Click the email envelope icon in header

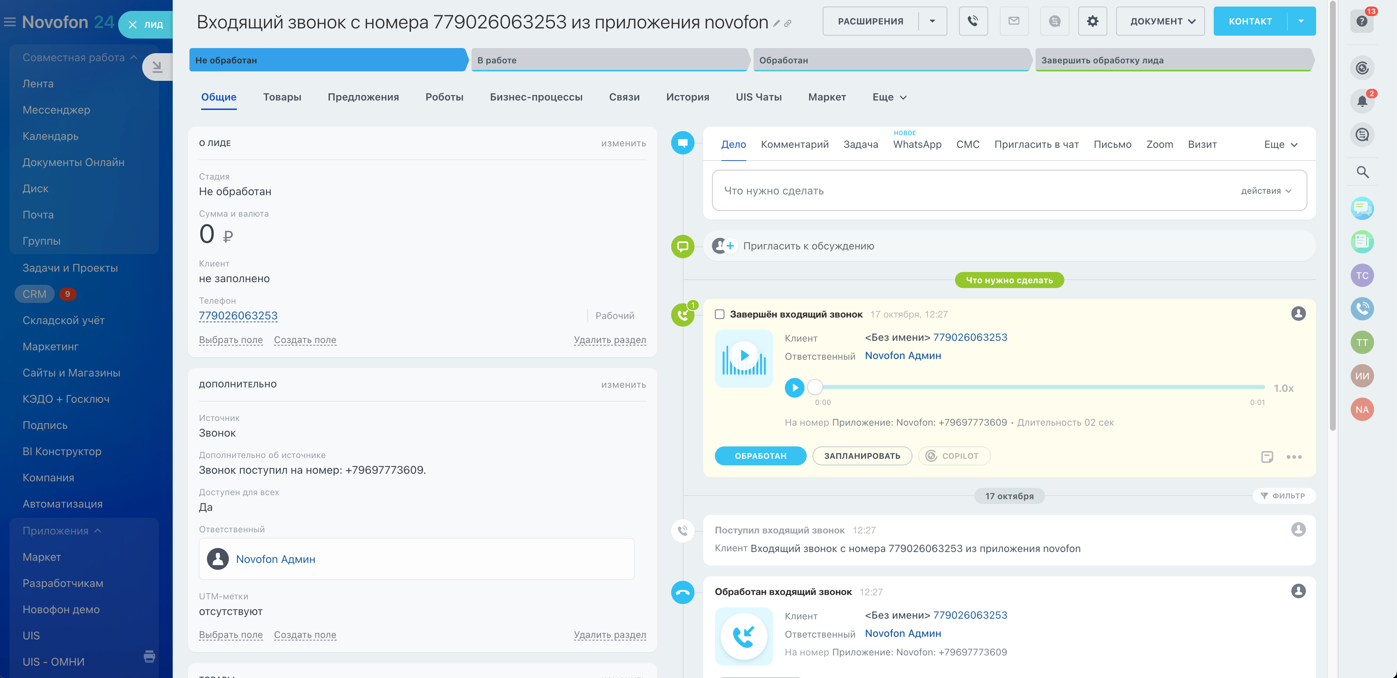click(1014, 21)
